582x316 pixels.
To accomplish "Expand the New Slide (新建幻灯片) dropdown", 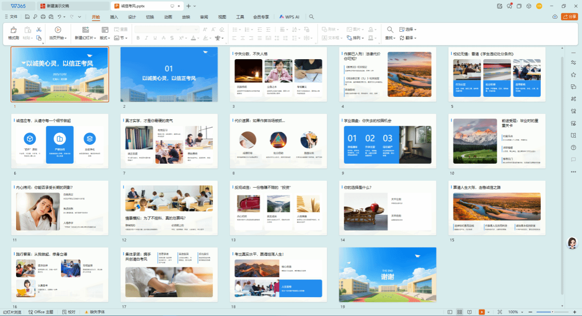I will pyautogui.click(x=95, y=38).
